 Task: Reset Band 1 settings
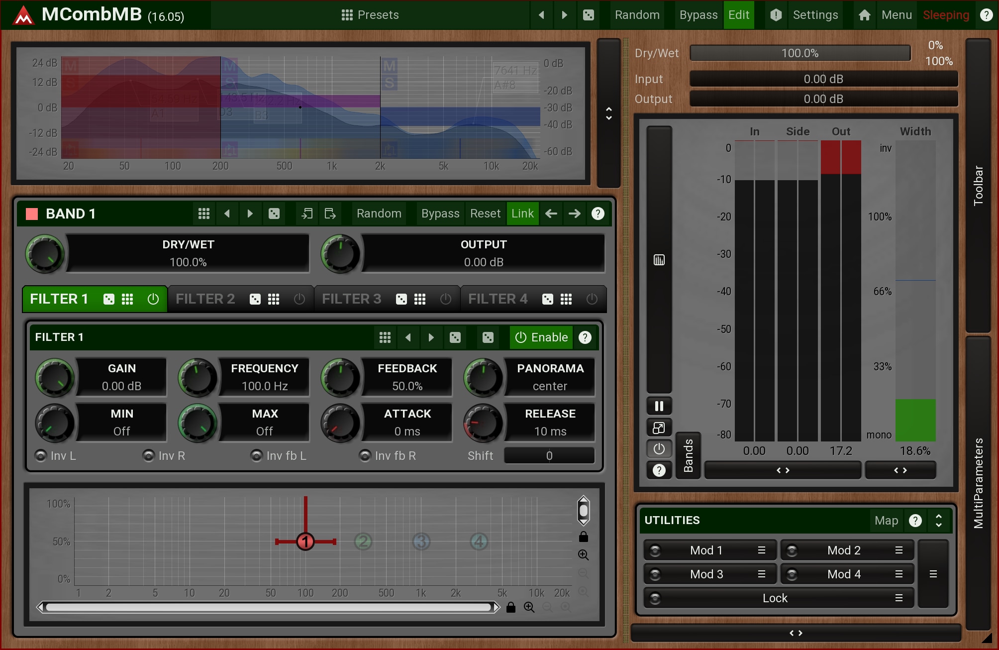(485, 214)
